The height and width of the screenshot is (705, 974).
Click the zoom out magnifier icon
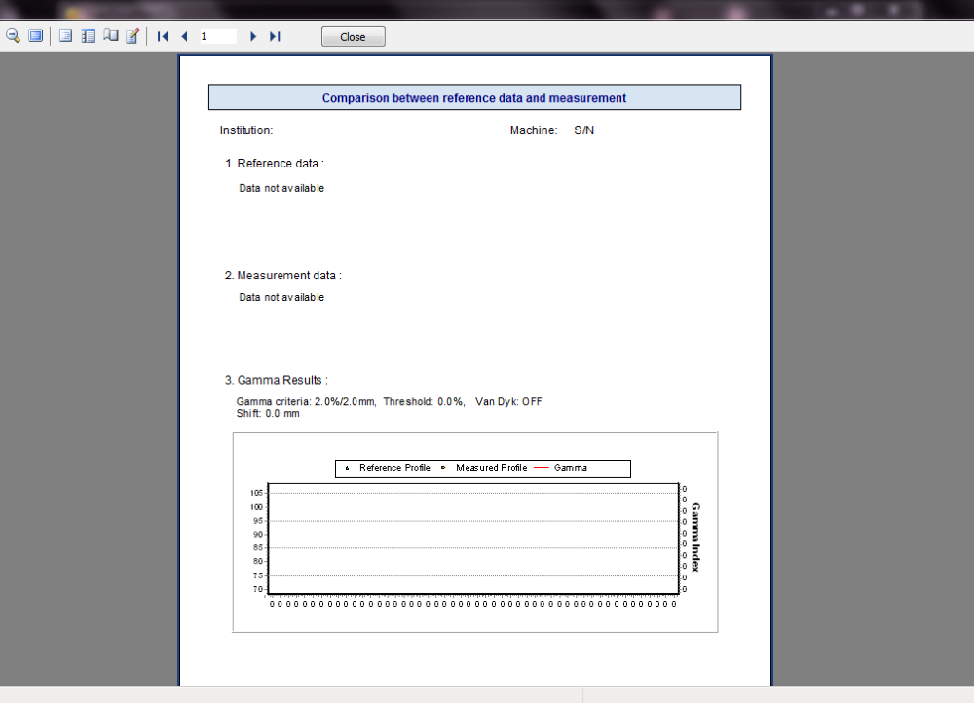tap(14, 36)
